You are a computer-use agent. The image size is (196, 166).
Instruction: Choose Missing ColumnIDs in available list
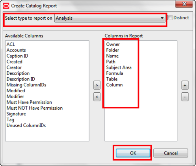coord(26,85)
